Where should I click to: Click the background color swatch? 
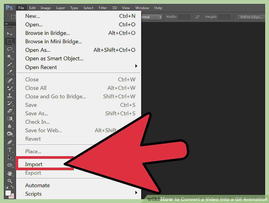pyautogui.click(x=12, y=196)
